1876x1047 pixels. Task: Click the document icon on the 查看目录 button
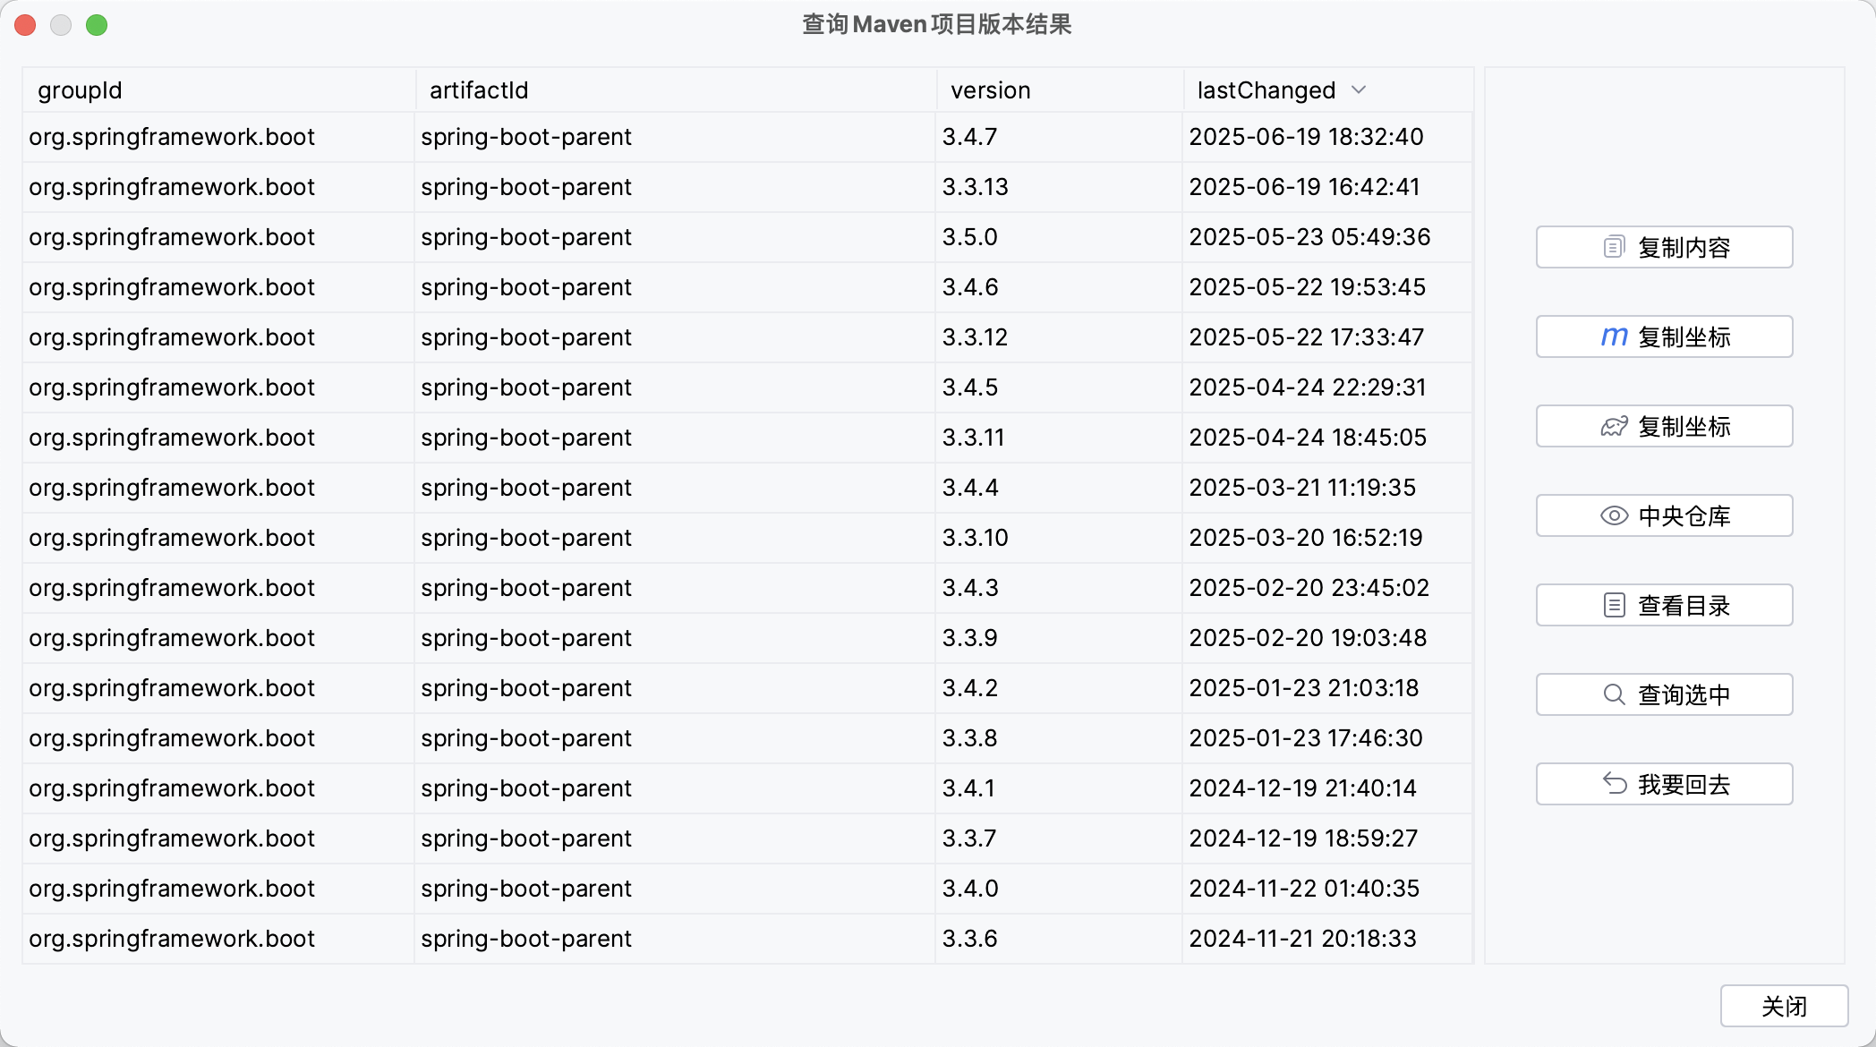pyautogui.click(x=1614, y=605)
